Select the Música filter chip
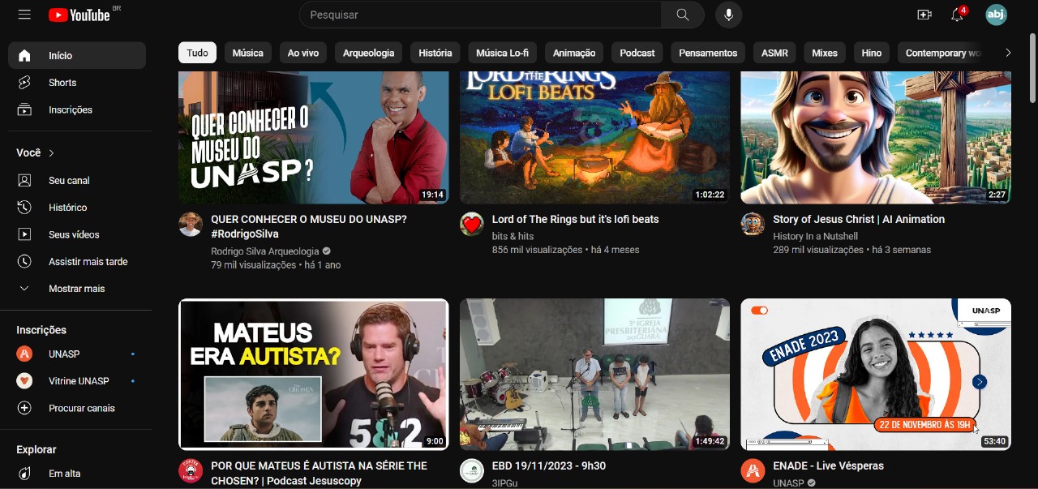Screen dimensions: 1038x489 click(247, 53)
